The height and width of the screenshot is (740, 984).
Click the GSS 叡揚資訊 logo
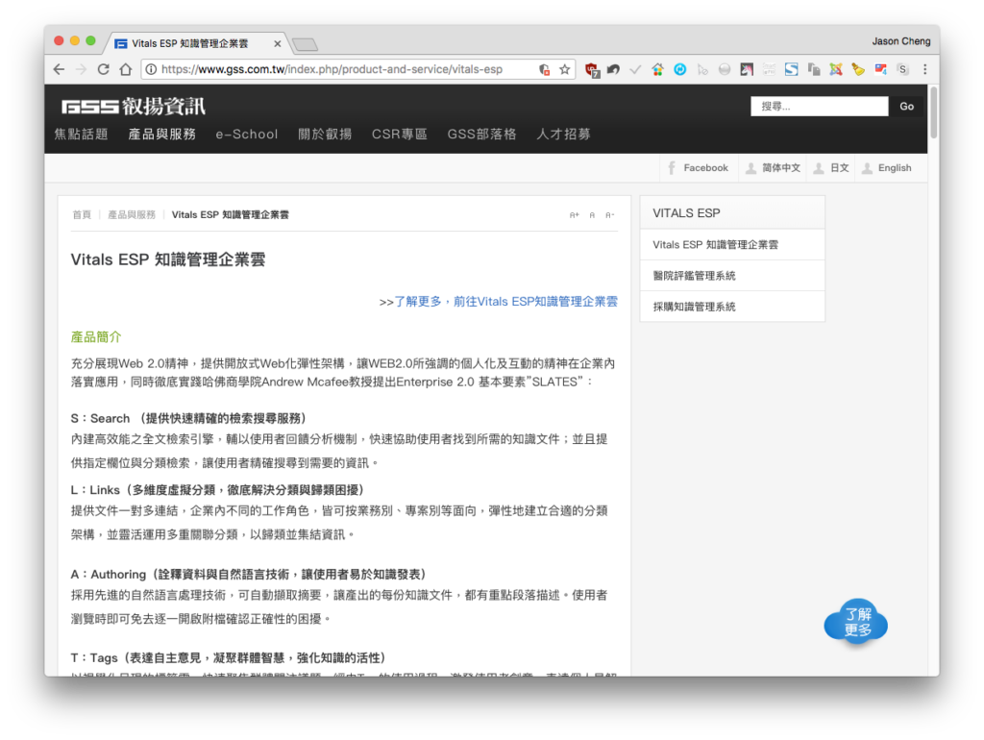pyautogui.click(x=133, y=106)
